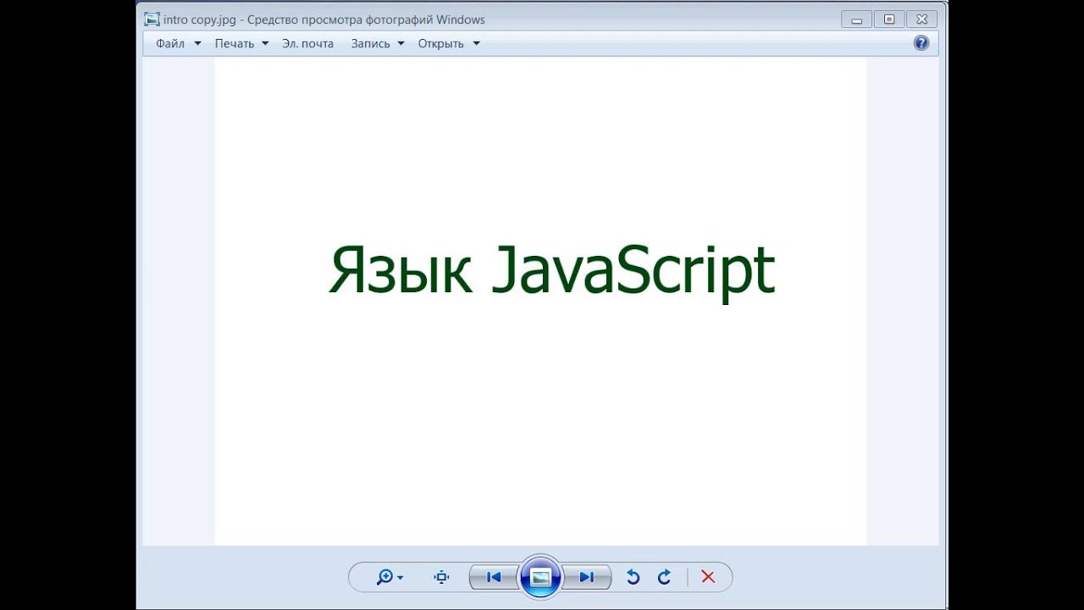Delete the image with red X

coord(708,577)
